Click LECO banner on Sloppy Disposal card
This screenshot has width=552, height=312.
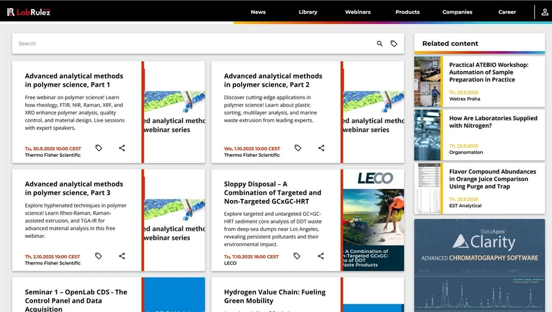(x=373, y=220)
